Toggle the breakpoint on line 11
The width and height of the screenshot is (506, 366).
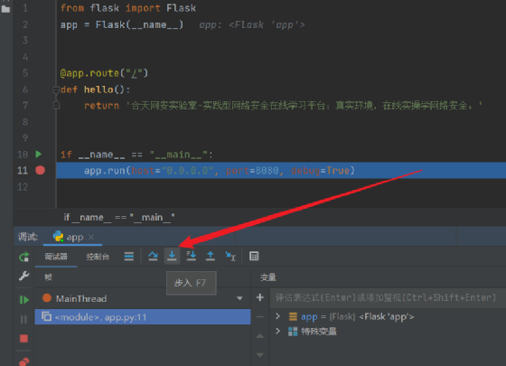(40, 170)
